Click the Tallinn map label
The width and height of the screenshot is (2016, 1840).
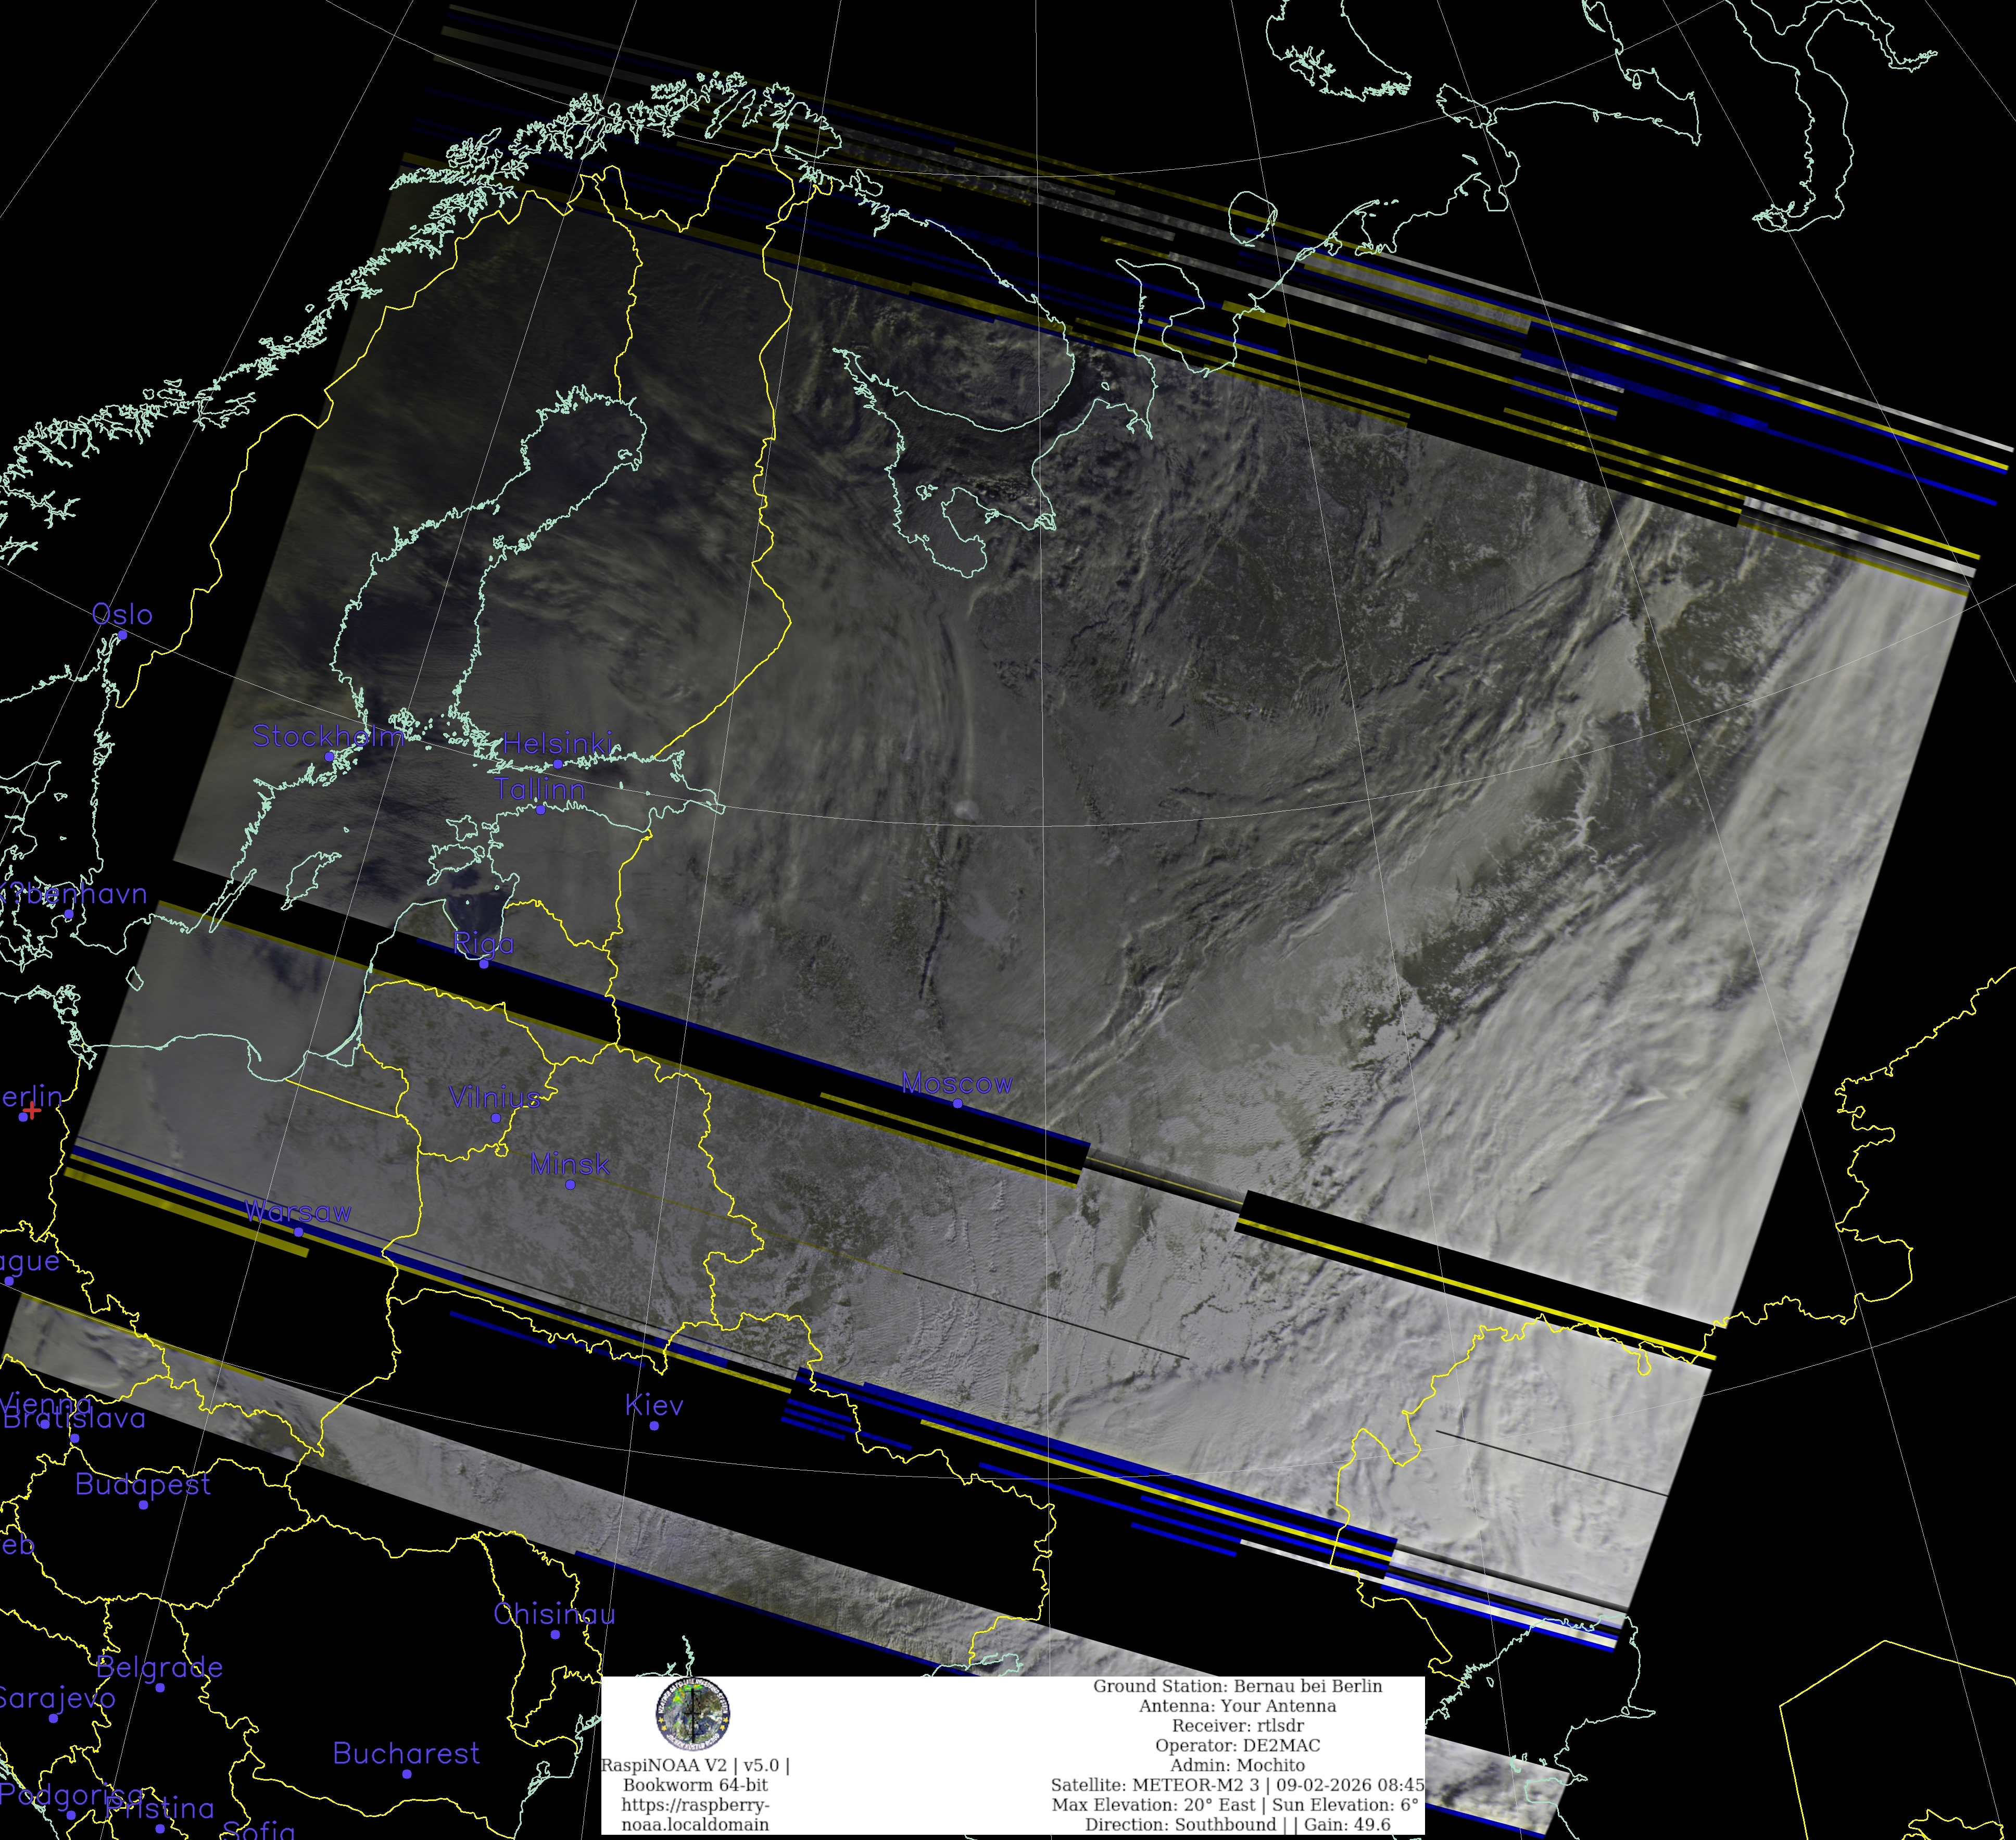tap(540, 789)
